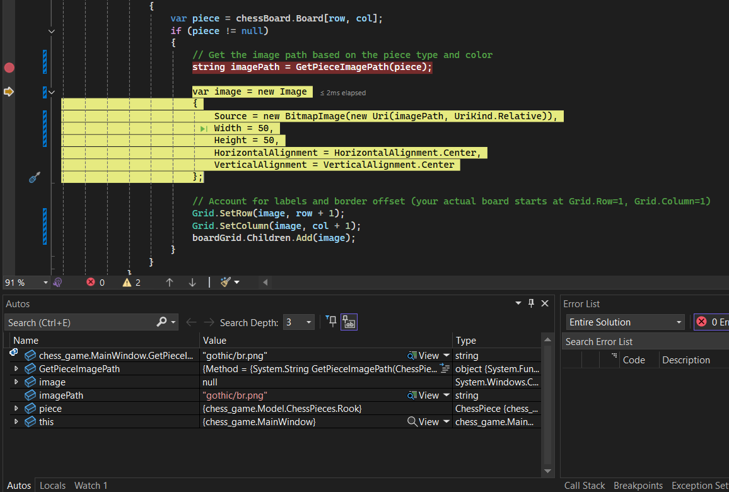Expand the GetPieceImagePath variable row
This screenshot has width=729, height=492.
16,369
